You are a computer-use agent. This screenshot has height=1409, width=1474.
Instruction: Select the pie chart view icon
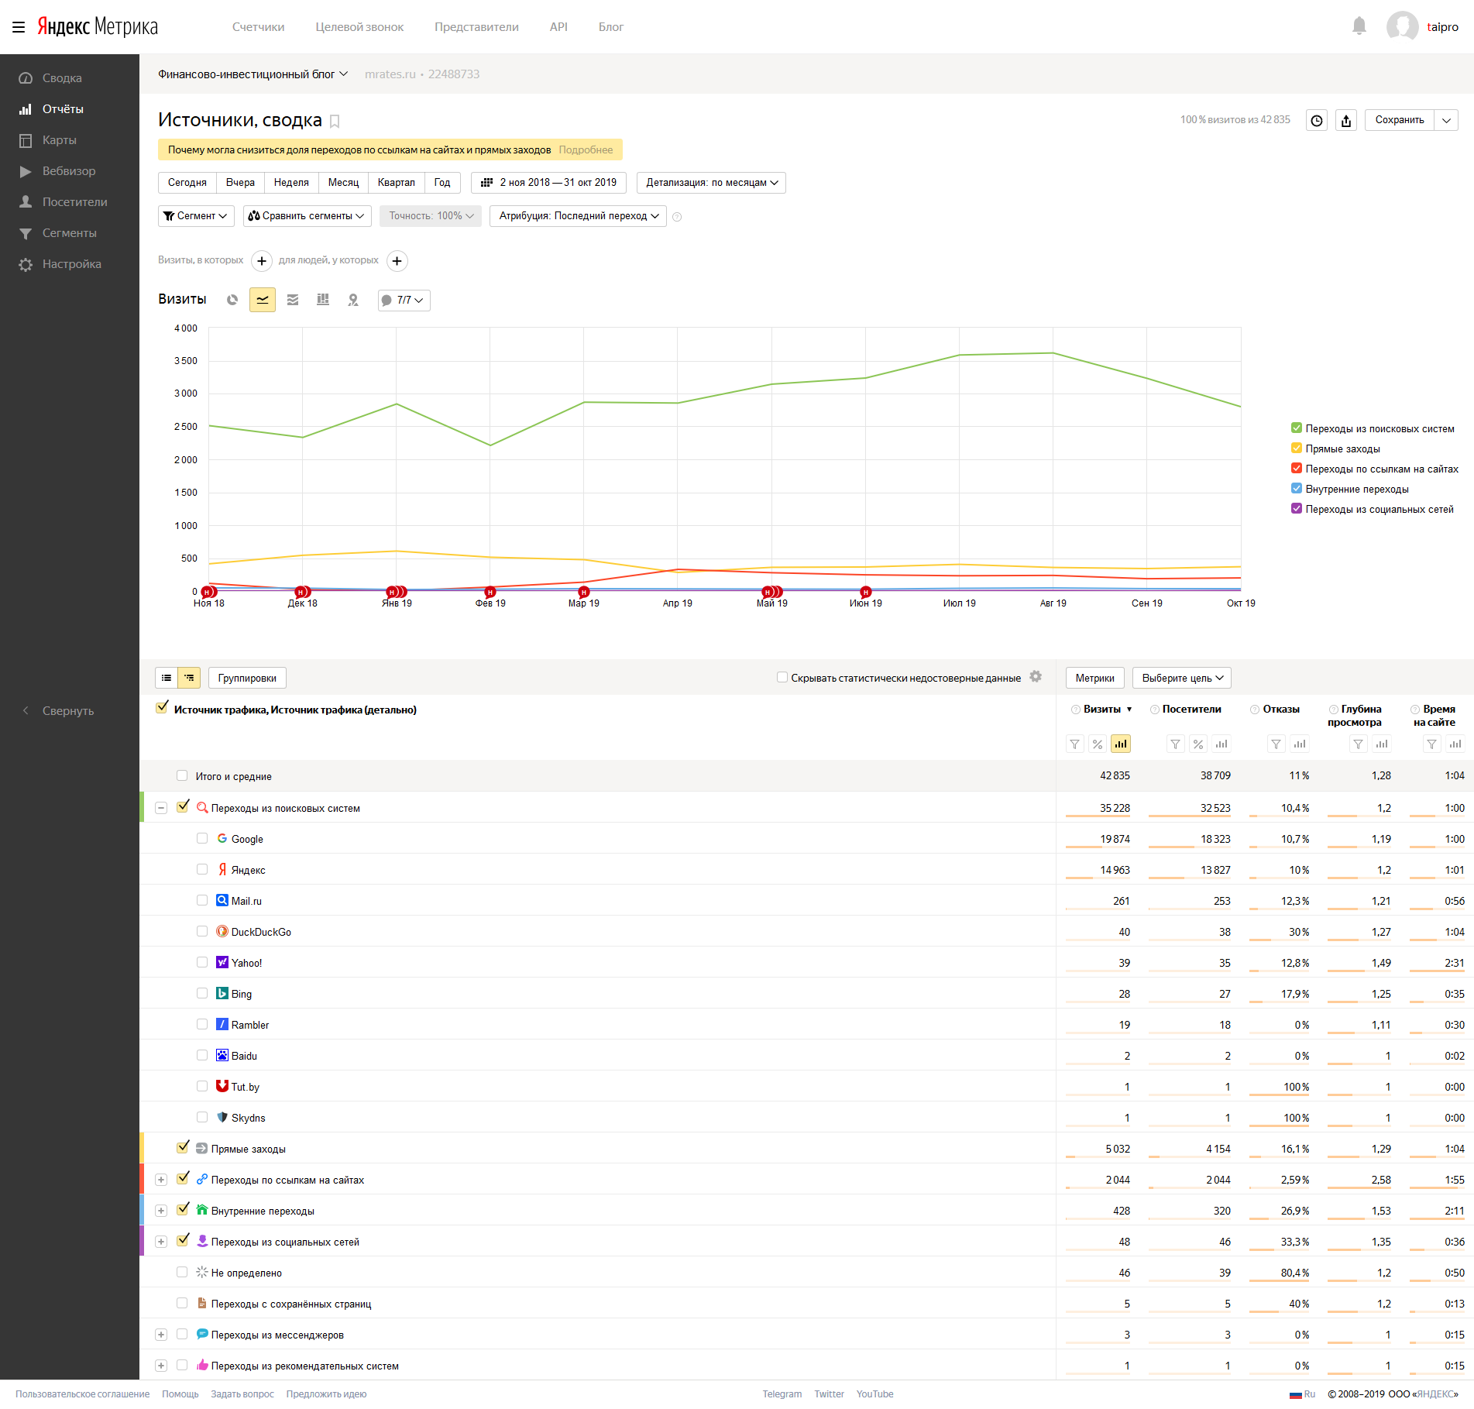pos(232,300)
